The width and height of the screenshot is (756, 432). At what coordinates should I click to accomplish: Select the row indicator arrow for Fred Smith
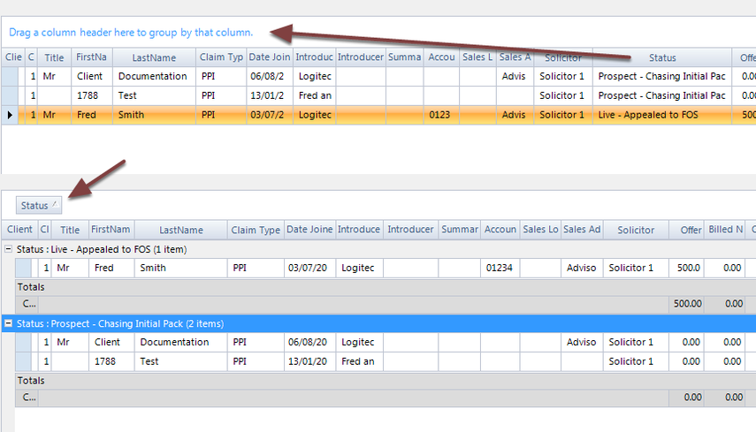click(10, 115)
